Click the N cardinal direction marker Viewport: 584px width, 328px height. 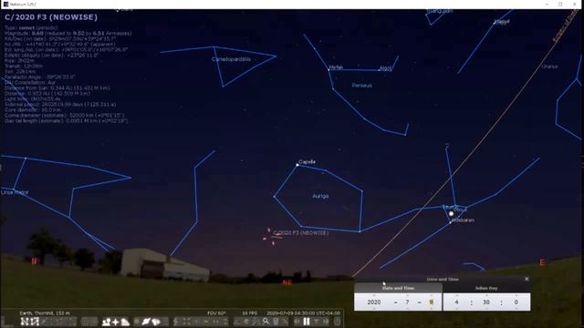tap(35, 261)
